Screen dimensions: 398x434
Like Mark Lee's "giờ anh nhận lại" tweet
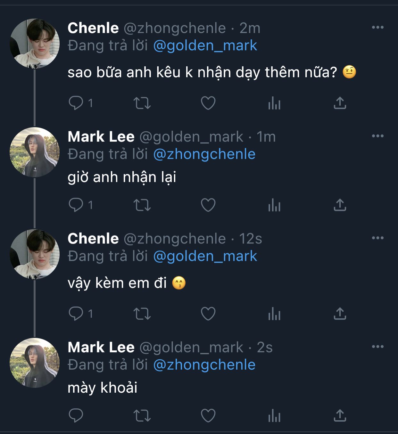pyautogui.click(x=208, y=205)
